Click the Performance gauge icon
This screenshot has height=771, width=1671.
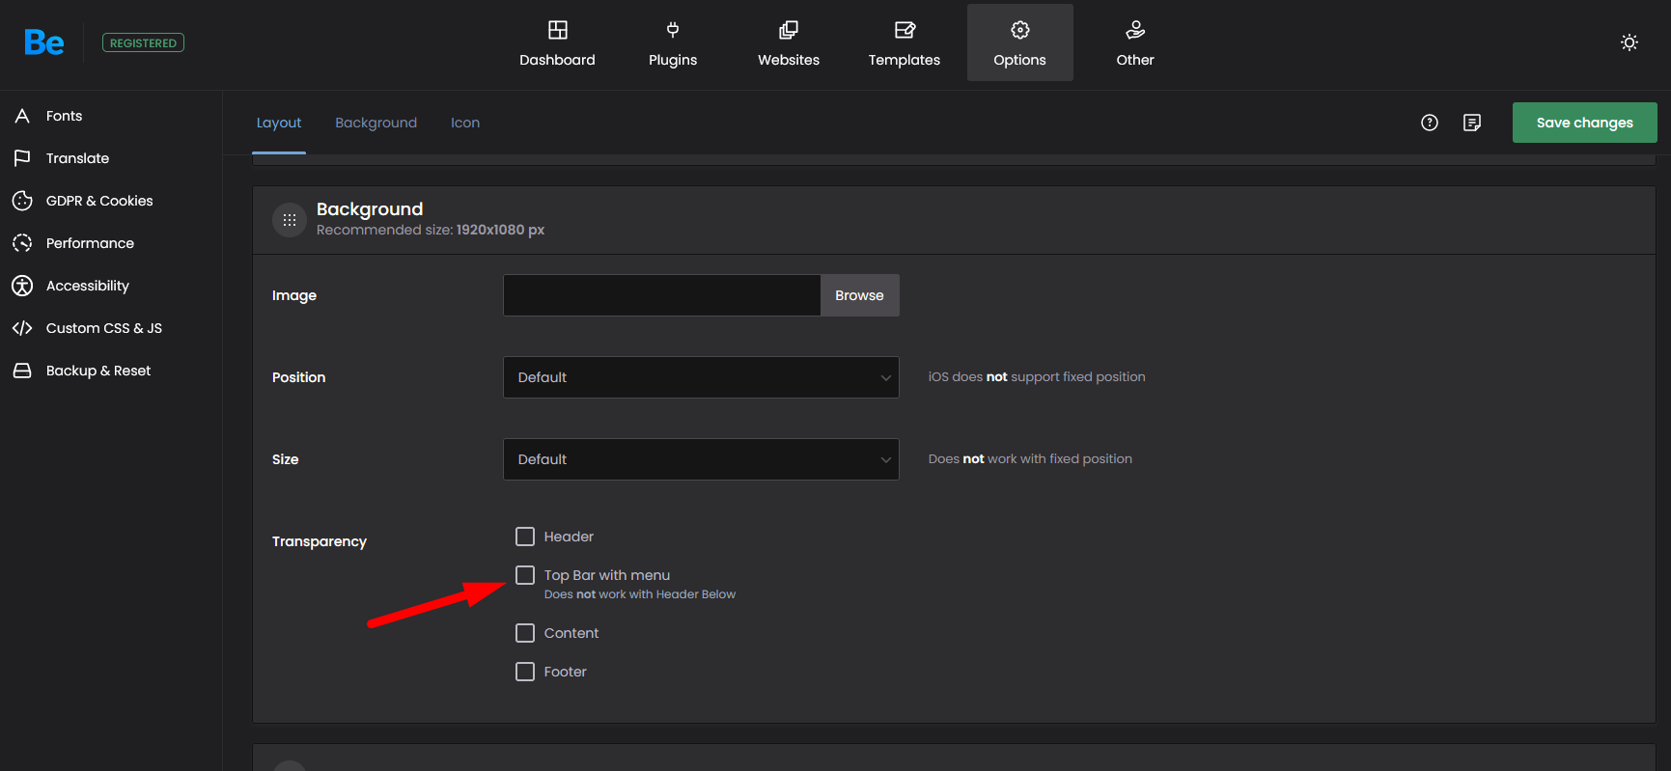[22, 243]
